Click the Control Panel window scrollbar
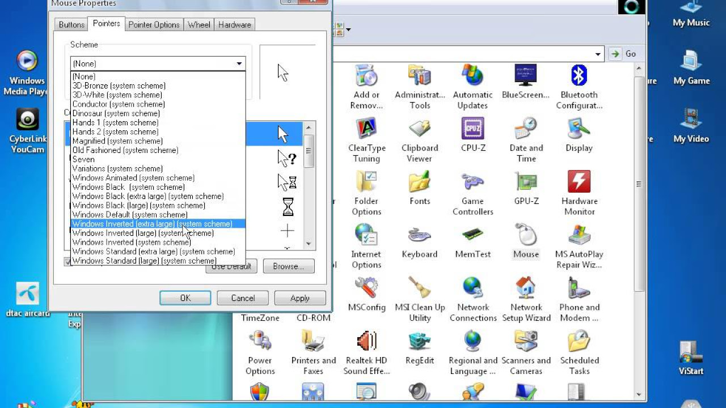Screen dimensions: 726x408 pyautogui.click(x=639, y=232)
